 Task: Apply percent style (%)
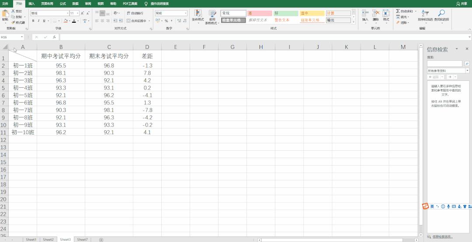[x=166, y=21]
